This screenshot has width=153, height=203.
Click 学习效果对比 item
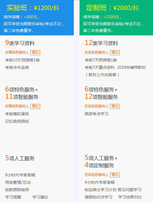pyautogui.click(x=130, y=197)
